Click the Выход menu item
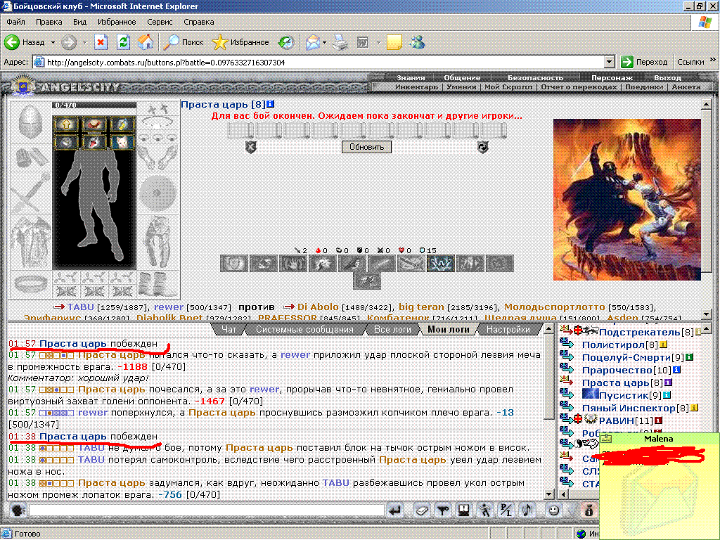 [667, 77]
